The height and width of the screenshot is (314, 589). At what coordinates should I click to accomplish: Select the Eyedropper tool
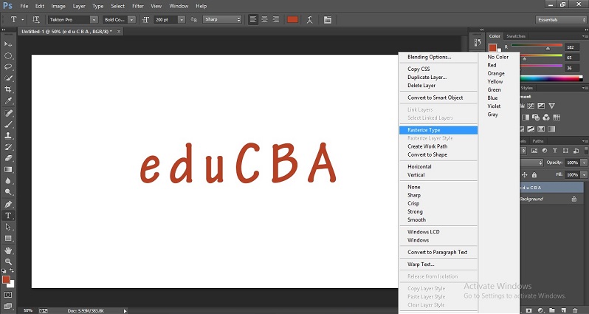tap(9, 100)
